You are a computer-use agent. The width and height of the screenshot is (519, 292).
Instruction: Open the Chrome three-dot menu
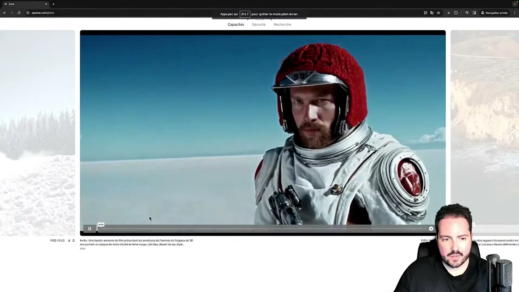pos(515,13)
